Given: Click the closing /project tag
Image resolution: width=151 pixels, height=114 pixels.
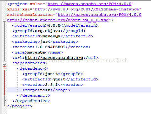Looking at the screenshot, I should tap(20, 106).
